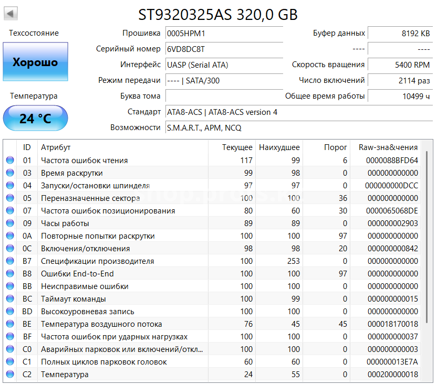437x385 pixels.
Task: Click the status icon beside Повторные попытки раскрутки
Action: tap(9, 236)
